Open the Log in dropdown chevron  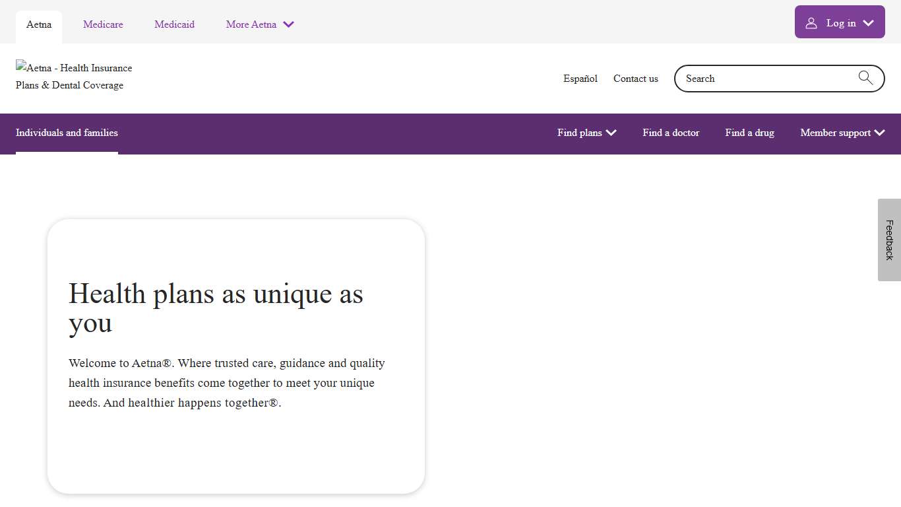click(x=867, y=22)
